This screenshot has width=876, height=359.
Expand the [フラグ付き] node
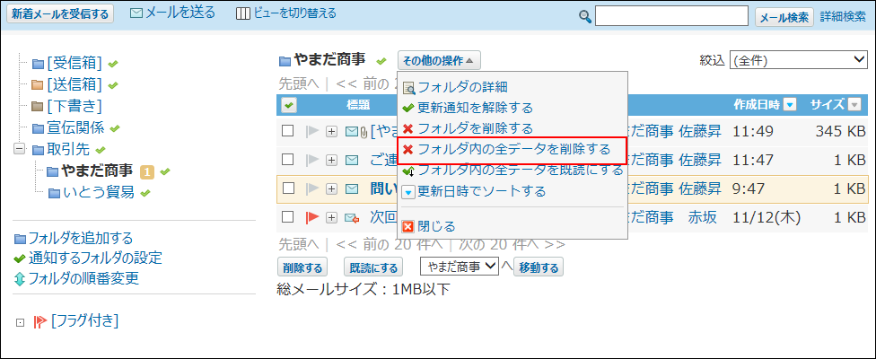click(21, 322)
